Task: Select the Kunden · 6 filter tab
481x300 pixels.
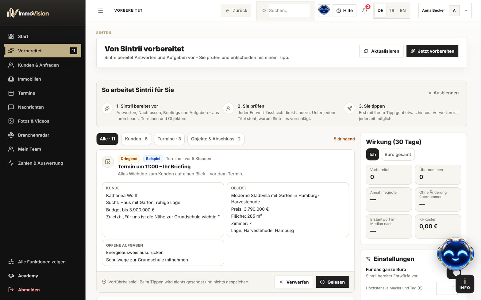Action: (x=136, y=139)
